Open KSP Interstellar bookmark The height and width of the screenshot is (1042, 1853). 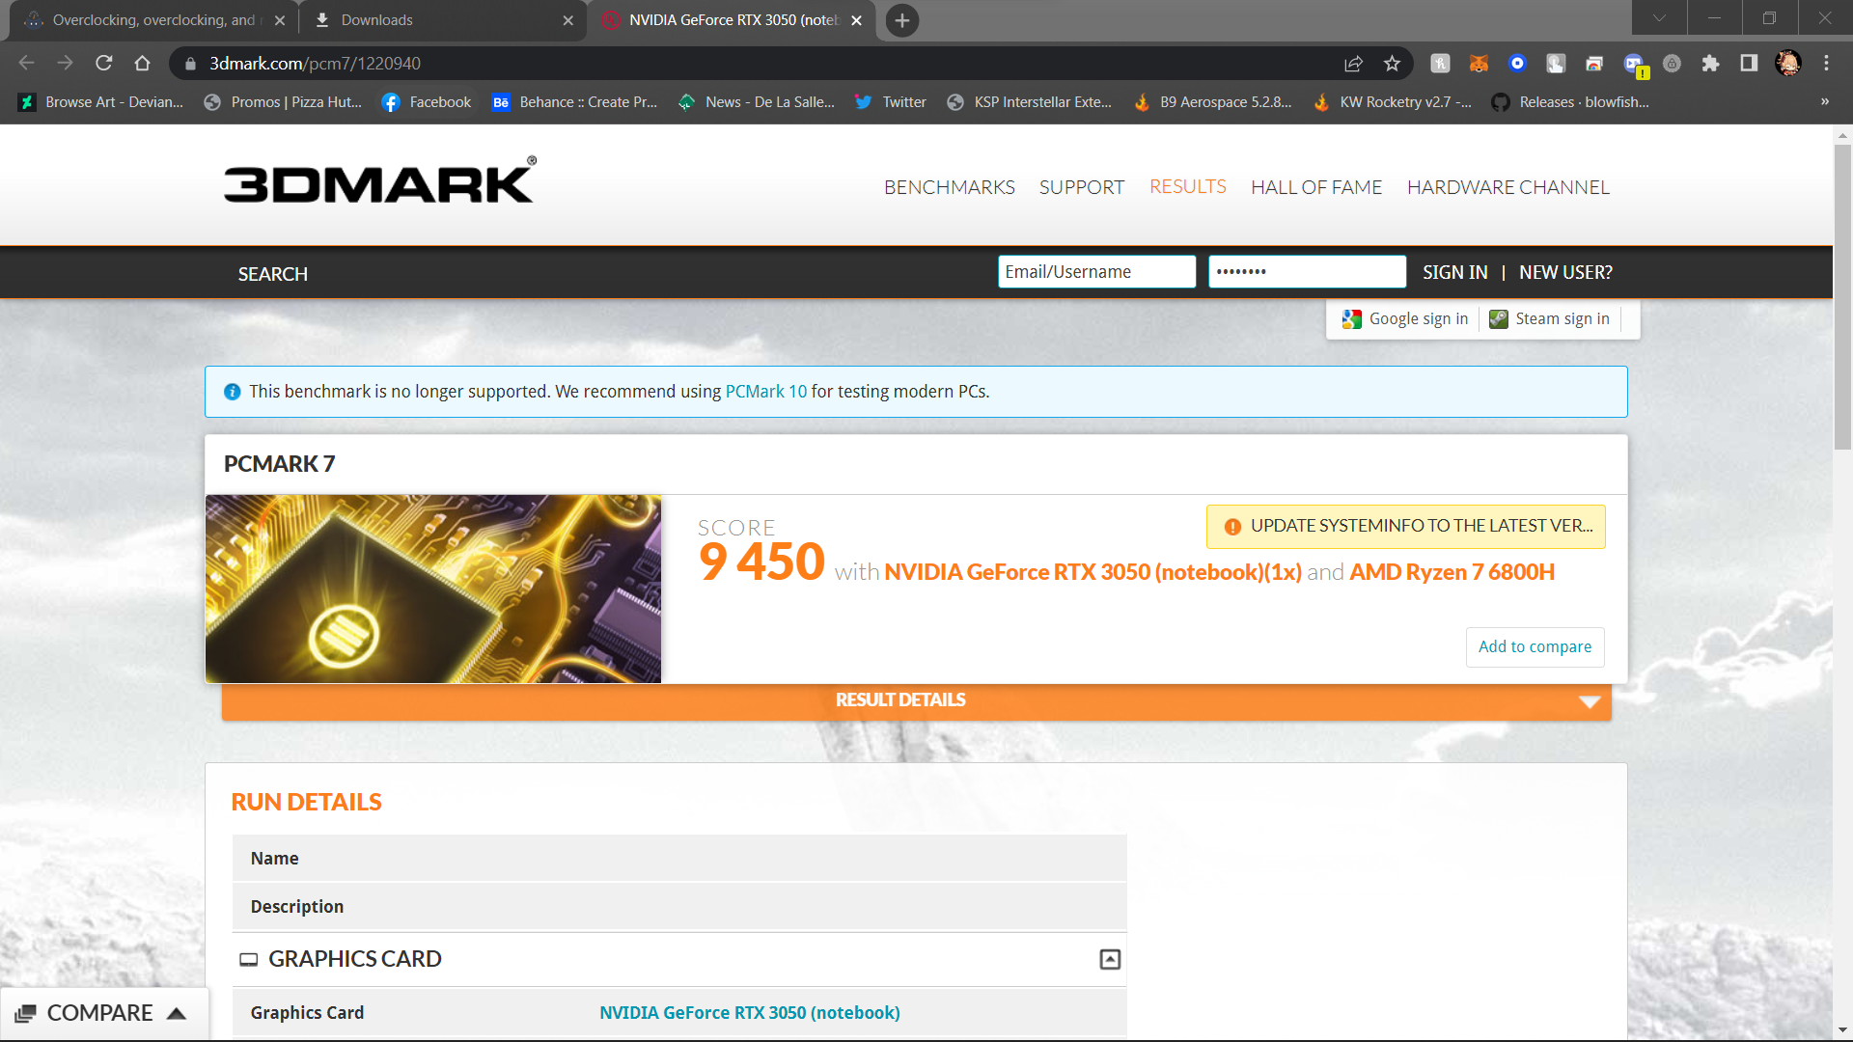coord(1029,102)
